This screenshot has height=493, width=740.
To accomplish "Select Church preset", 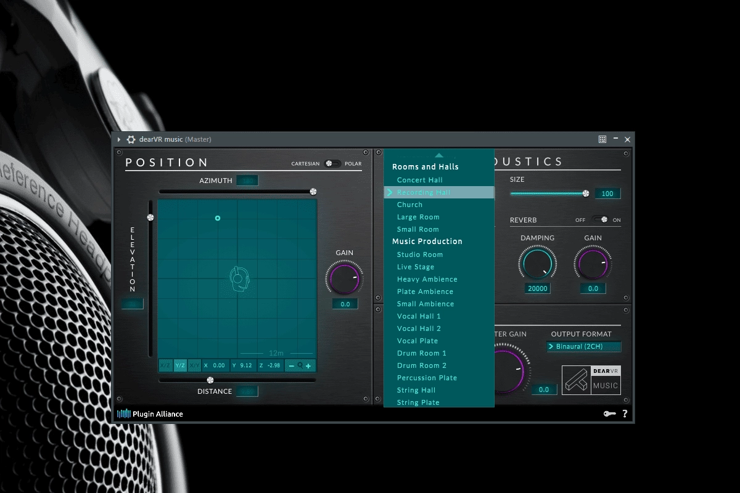I will click(439, 205).
